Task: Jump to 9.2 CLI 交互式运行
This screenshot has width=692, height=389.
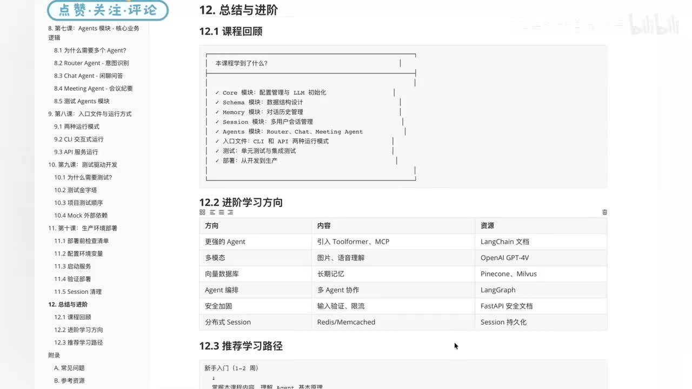Action: pos(78,139)
